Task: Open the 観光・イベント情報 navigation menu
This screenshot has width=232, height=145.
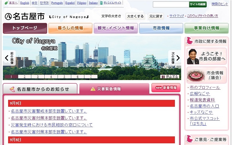Action: 116,28
